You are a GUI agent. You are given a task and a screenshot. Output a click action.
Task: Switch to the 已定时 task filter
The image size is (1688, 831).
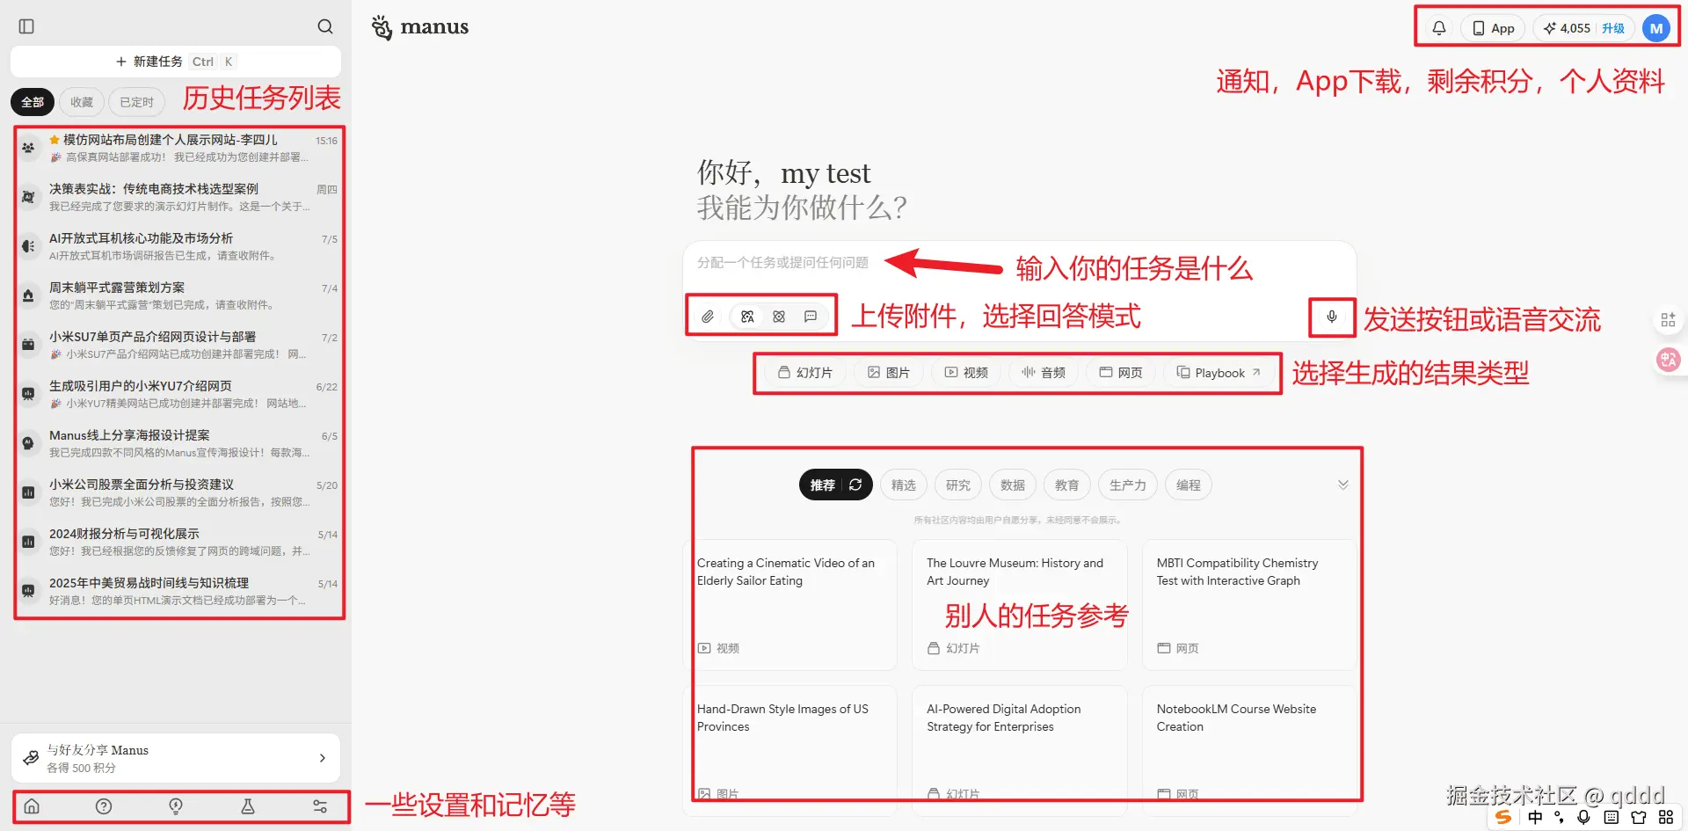[x=136, y=102]
